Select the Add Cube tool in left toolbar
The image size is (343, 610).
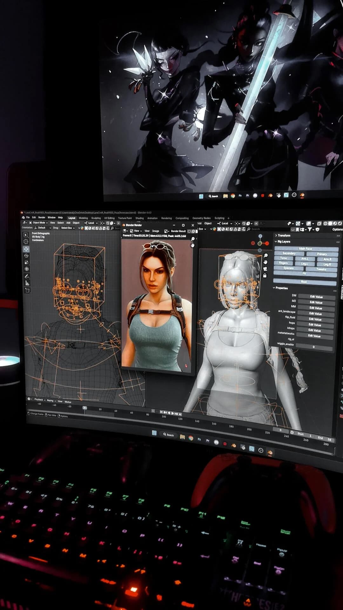click(28, 290)
